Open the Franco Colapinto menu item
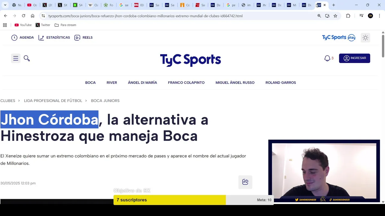The image size is (385, 216). pyautogui.click(x=186, y=82)
